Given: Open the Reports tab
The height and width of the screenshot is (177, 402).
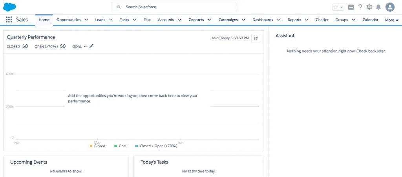Looking at the screenshot, I should (x=294, y=20).
